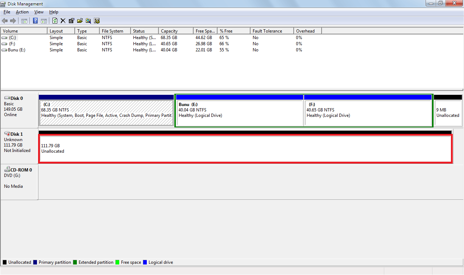The image size is (464, 275).
Task: Click the Open folder toolbar icon
Action: [x=80, y=21]
